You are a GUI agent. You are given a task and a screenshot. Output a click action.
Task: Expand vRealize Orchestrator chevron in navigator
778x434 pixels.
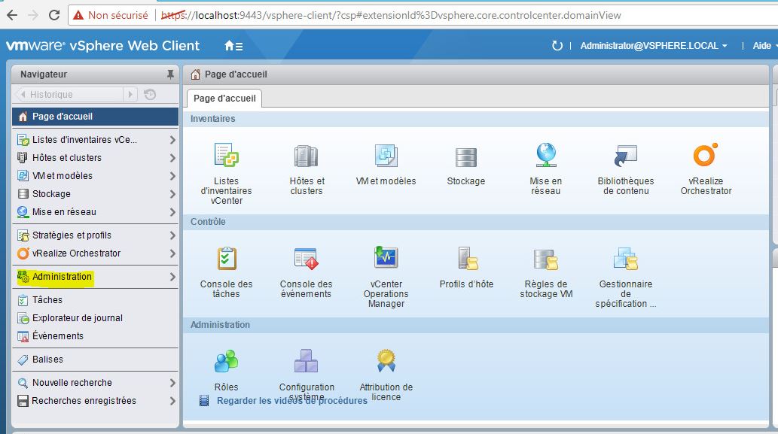(172, 253)
